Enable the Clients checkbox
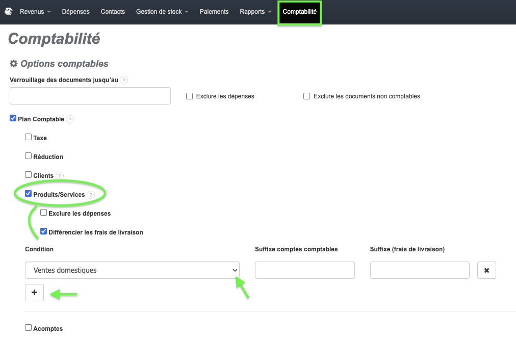Screen dimensions: 516x339 tap(28, 174)
